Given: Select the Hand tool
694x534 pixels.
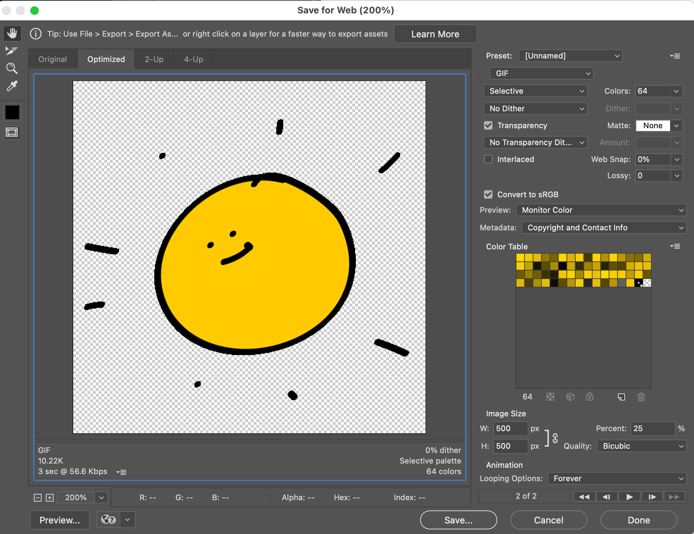Looking at the screenshot, I should [12, 33].
